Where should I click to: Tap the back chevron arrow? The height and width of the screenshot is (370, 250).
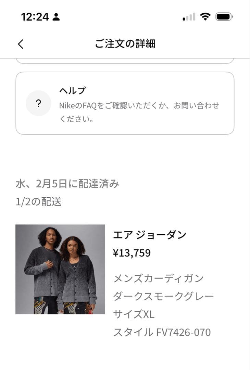(x=21, y=44)
